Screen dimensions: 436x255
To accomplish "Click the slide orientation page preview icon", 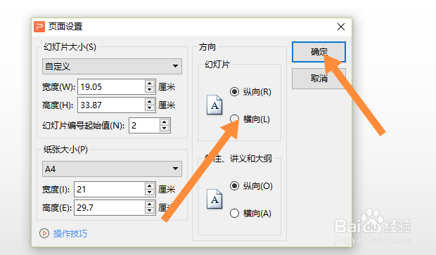I will 214,105.
